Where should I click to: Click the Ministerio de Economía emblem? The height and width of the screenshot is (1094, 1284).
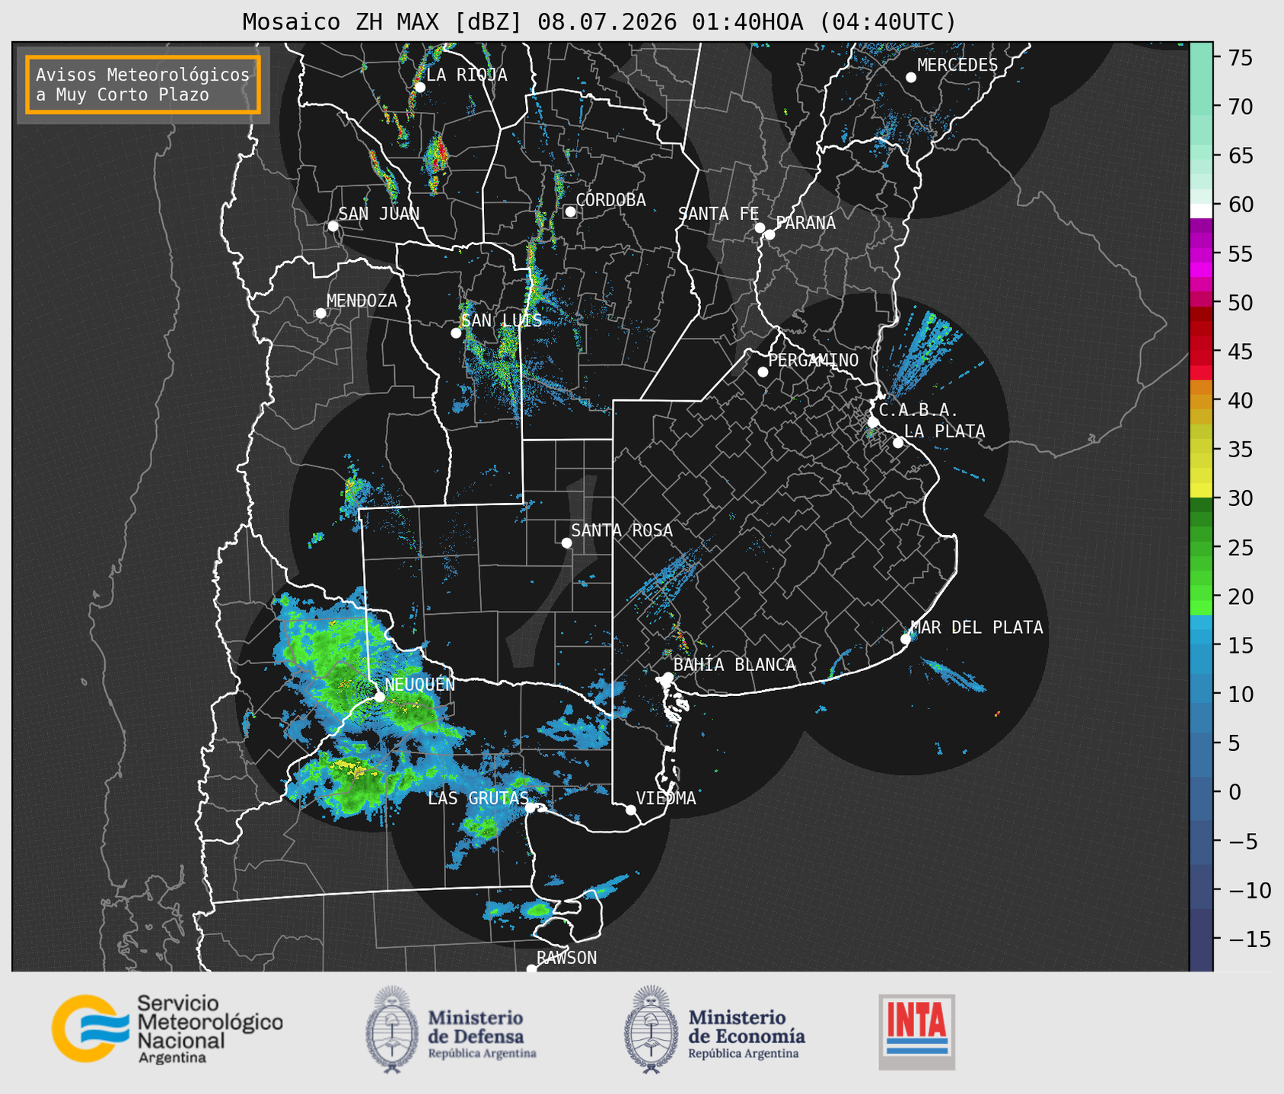click(x=652, y=1029)
